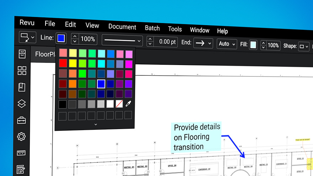This screenshot has width=313, height=176.
Task: Select the 'Provide details on Flooring transition' callout
Action: click(x=196, y=137)
